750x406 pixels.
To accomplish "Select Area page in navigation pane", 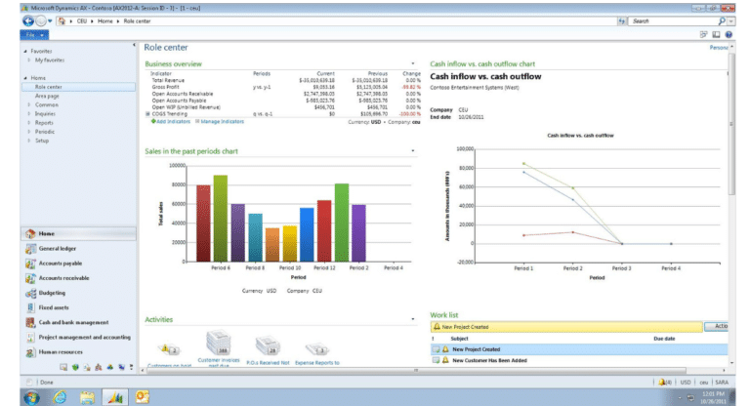I will point(49,96).
